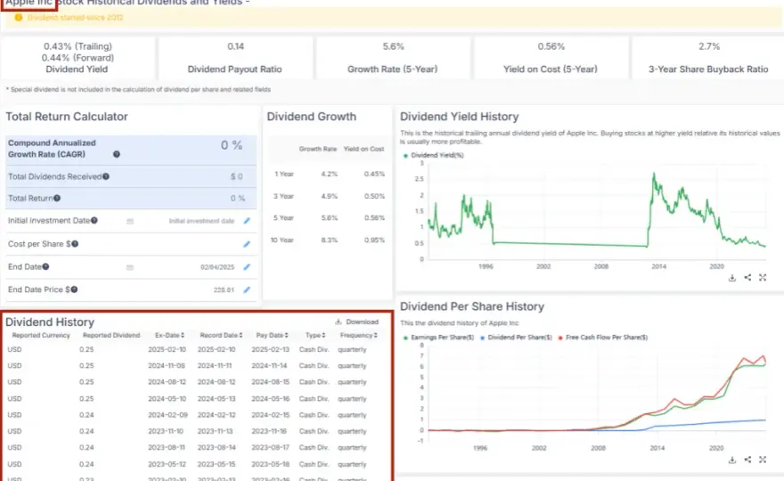This screenshot has height=481, width=784.
Task: Click the help icon next to CAGR label
Action: click(117, 154)
